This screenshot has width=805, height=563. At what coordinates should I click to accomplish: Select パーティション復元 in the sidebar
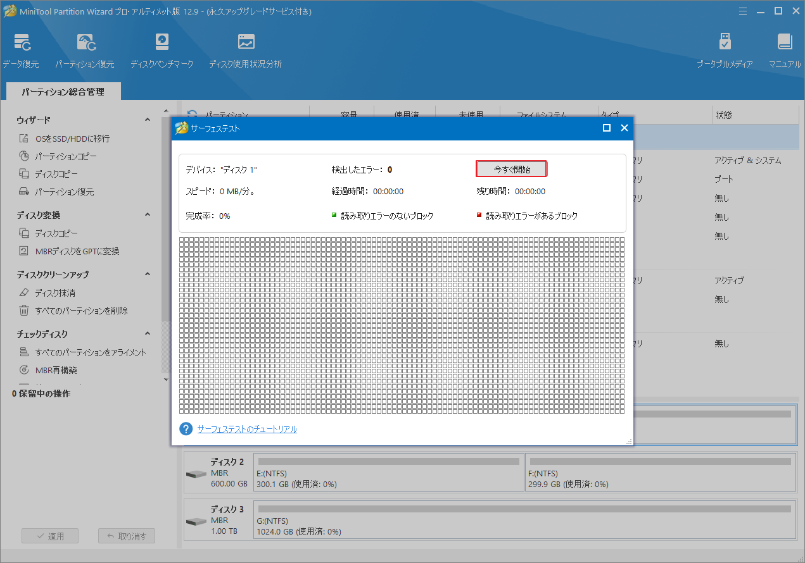click(x=56, y=192)
